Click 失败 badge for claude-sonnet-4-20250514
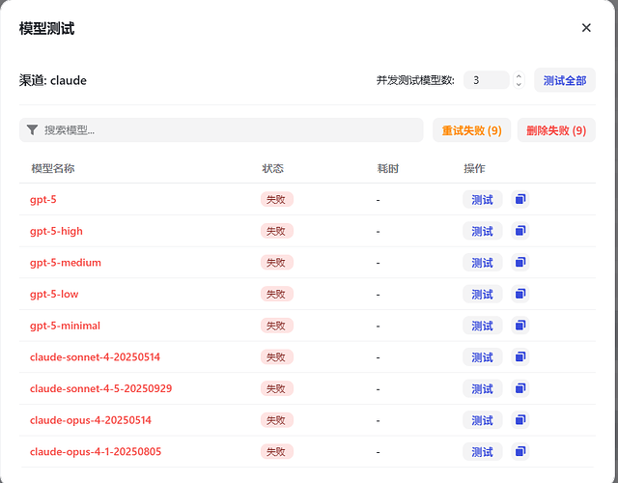The image size is (618, 483). click(277, 357)
